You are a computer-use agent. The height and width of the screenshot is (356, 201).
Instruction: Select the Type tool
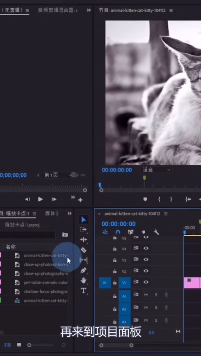[x=83, y=291]
